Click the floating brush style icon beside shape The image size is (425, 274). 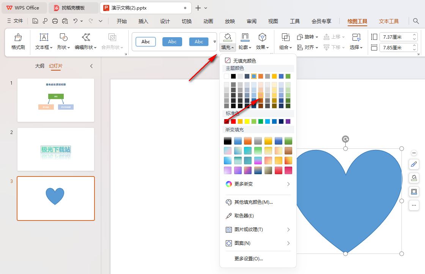click(x=414, y=164)
